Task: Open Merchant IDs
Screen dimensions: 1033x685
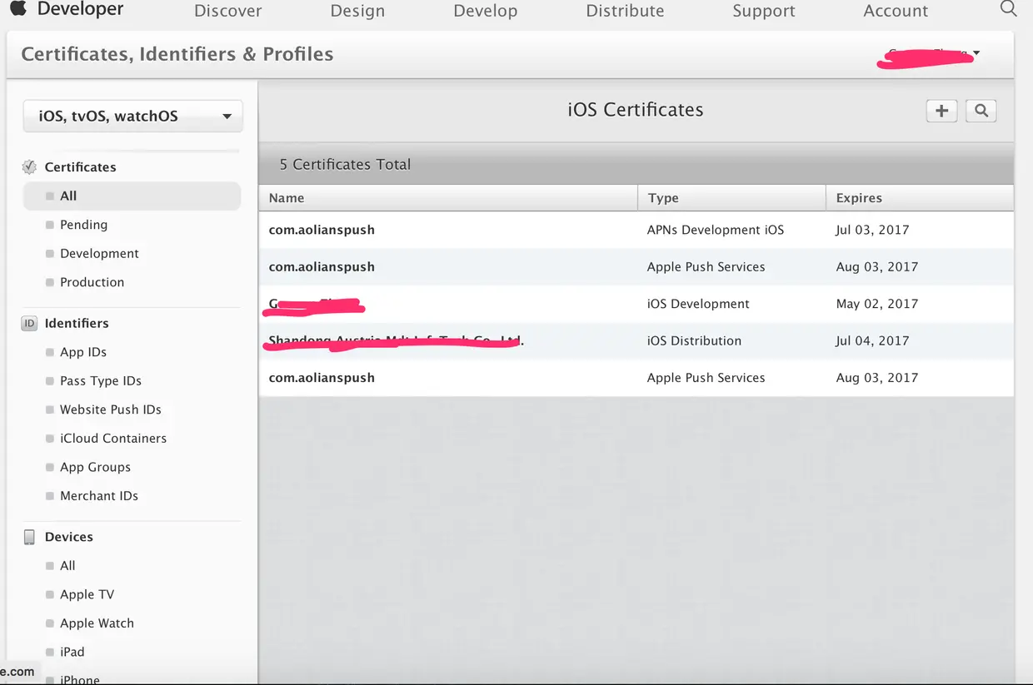Action: (x=99, y=495)
